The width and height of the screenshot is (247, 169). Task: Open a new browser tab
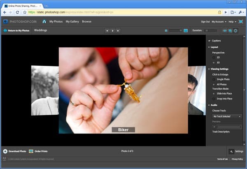click(46, 6)
